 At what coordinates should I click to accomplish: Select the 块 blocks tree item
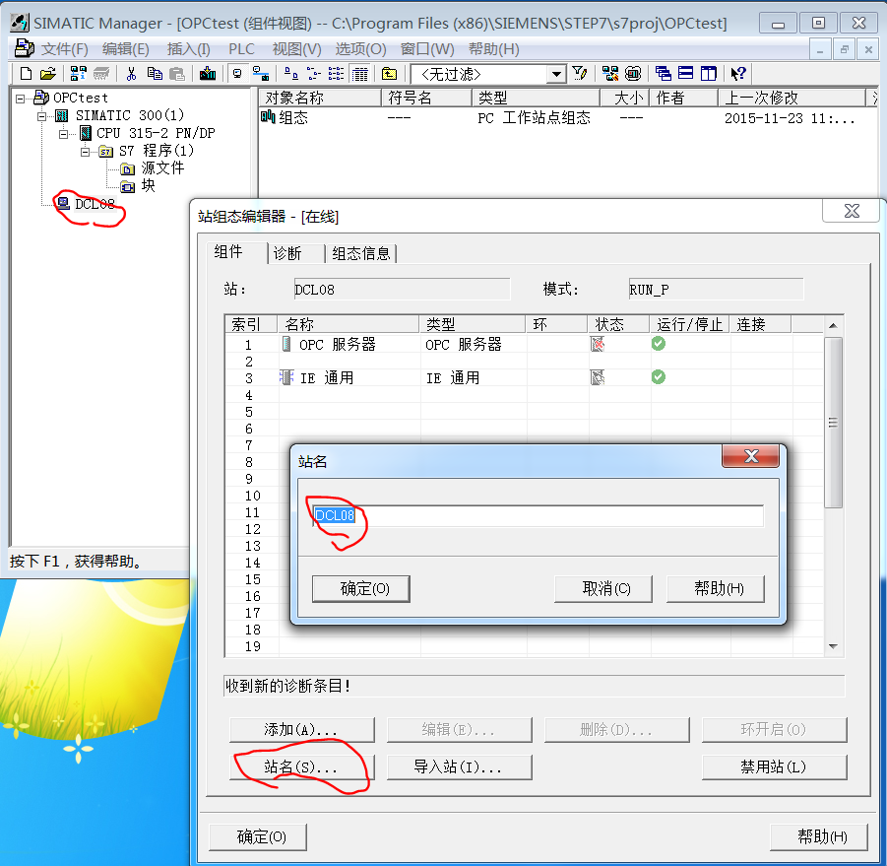coord(149,185)
